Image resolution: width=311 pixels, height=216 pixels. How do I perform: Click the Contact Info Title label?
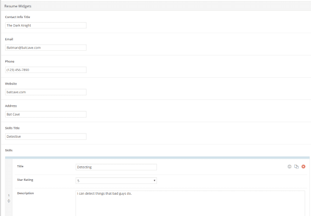pos(18,17)
